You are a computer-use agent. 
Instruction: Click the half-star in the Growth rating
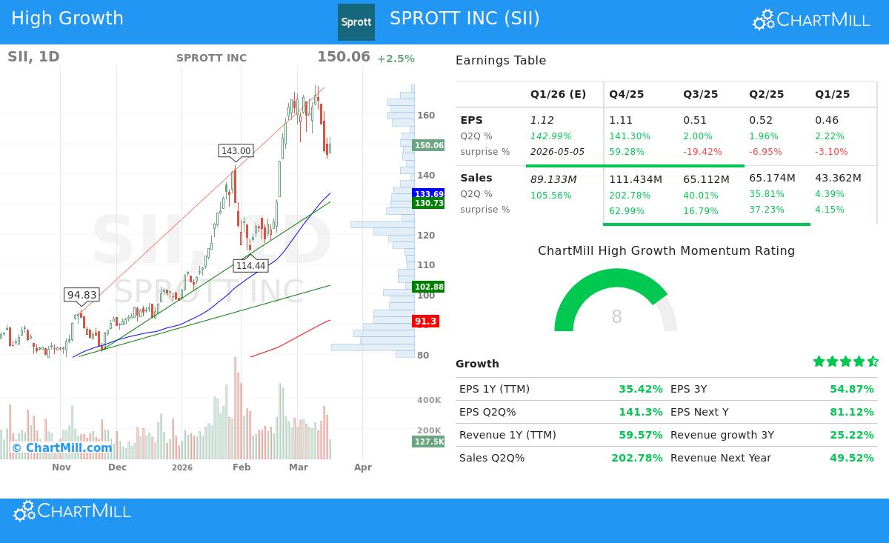click(872, 362)
